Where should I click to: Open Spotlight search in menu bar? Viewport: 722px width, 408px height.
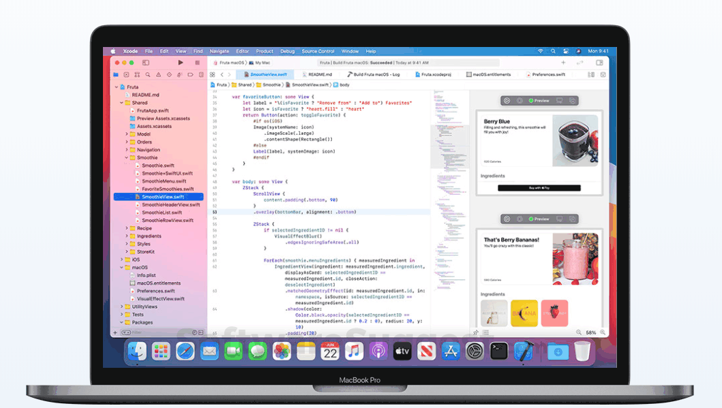tap(553, 52)
